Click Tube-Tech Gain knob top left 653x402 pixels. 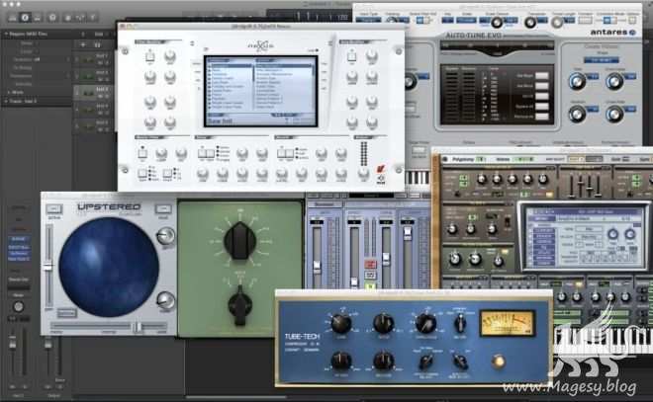[x=341, y=323]
